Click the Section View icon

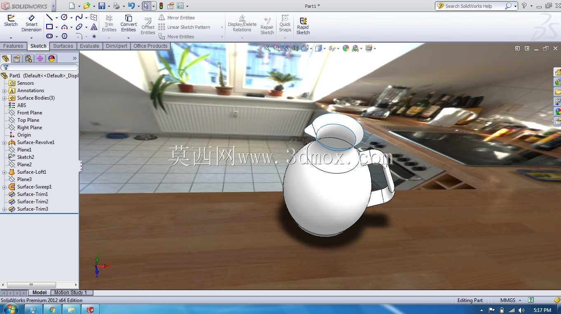pos(295,48)
